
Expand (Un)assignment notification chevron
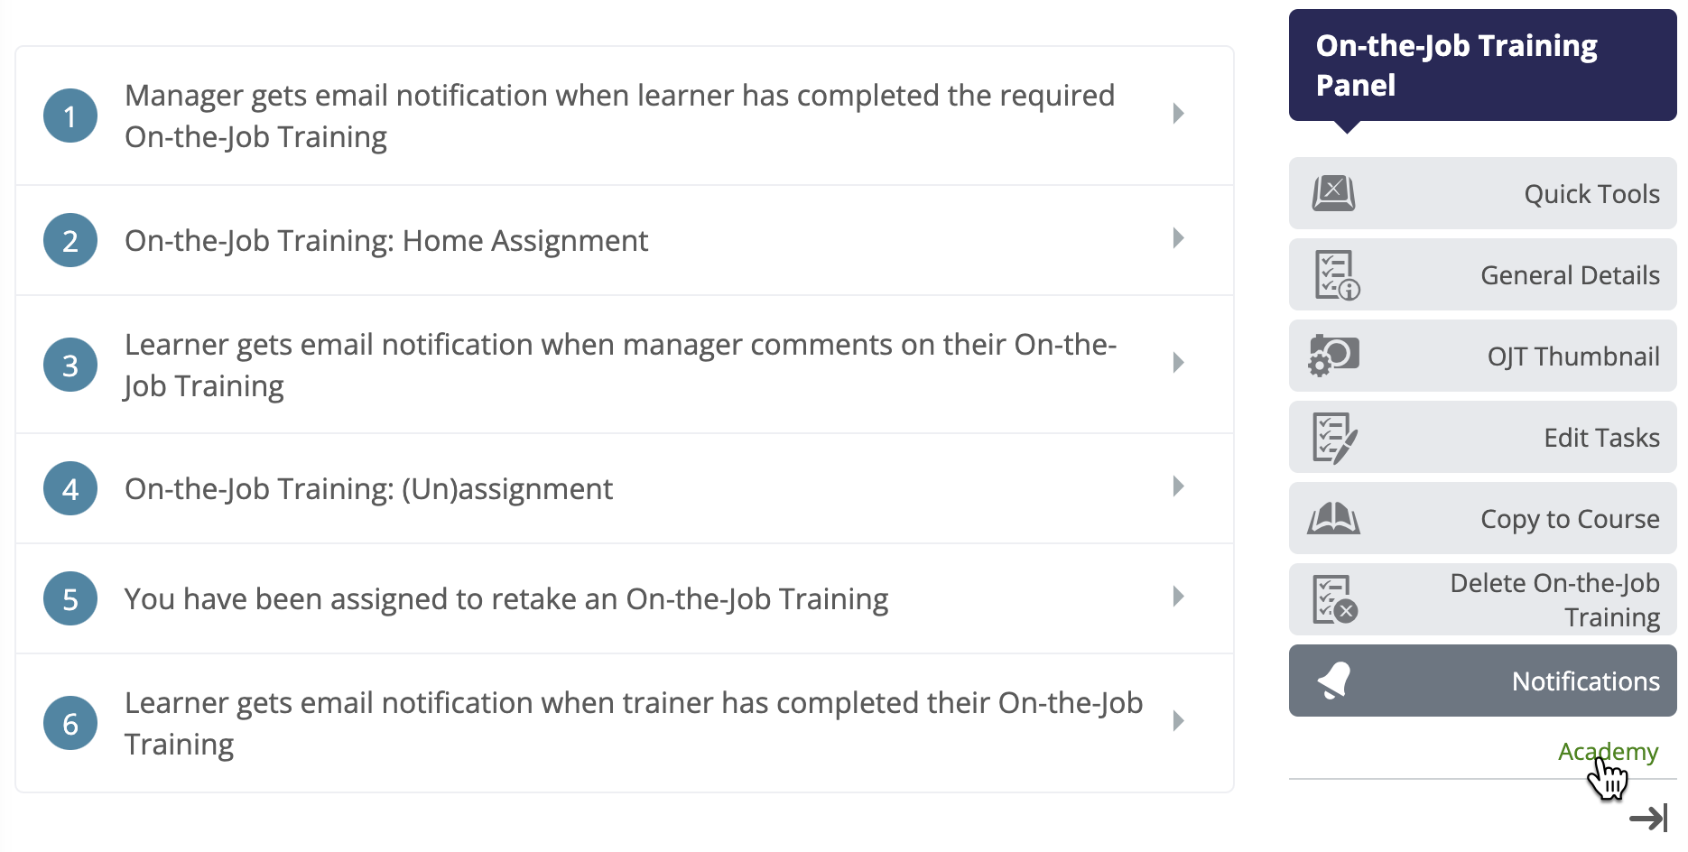[x=1178, y=486]
